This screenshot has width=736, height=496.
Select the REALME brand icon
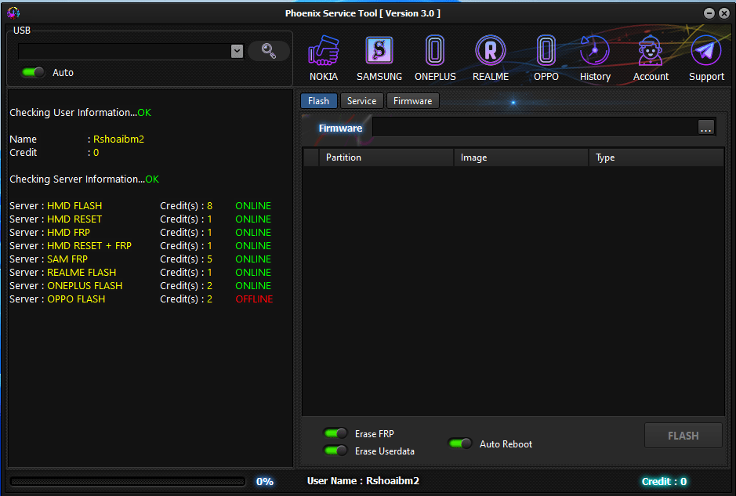coord(491,55)
